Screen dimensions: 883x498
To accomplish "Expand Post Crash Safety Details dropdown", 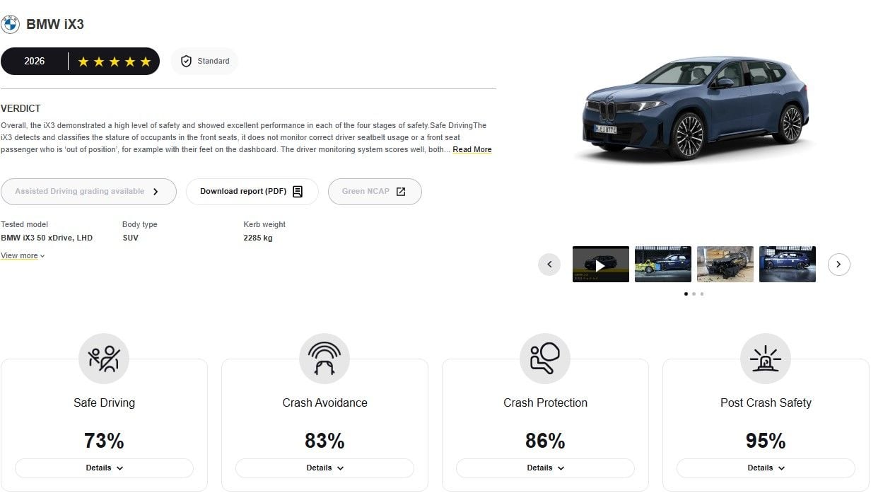I will tap(766, 468).
